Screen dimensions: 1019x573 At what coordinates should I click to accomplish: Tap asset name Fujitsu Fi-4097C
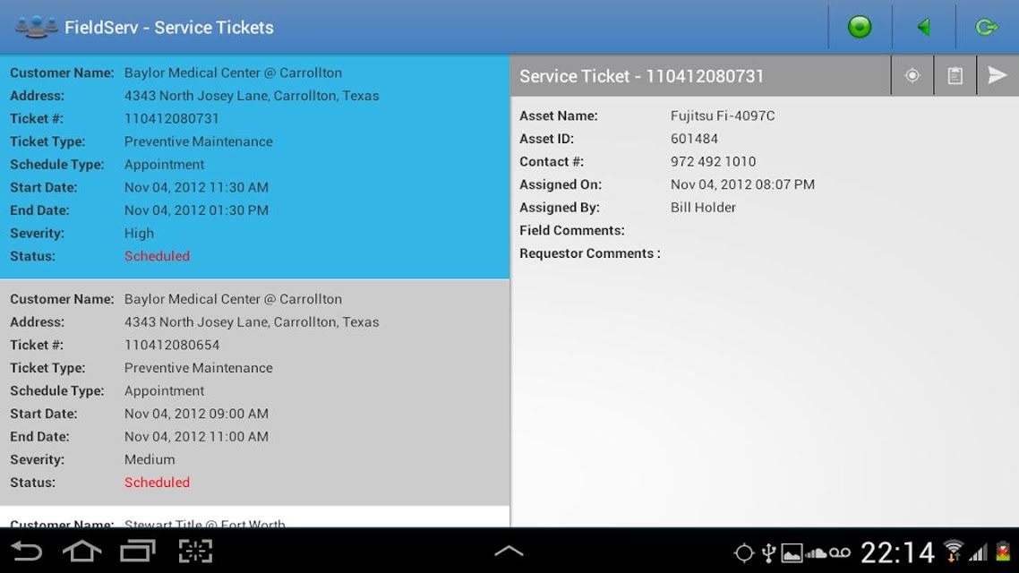[x=723, y=115]
